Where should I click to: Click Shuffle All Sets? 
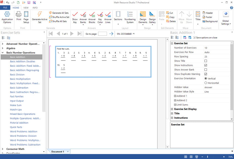(x=58, y=21)
